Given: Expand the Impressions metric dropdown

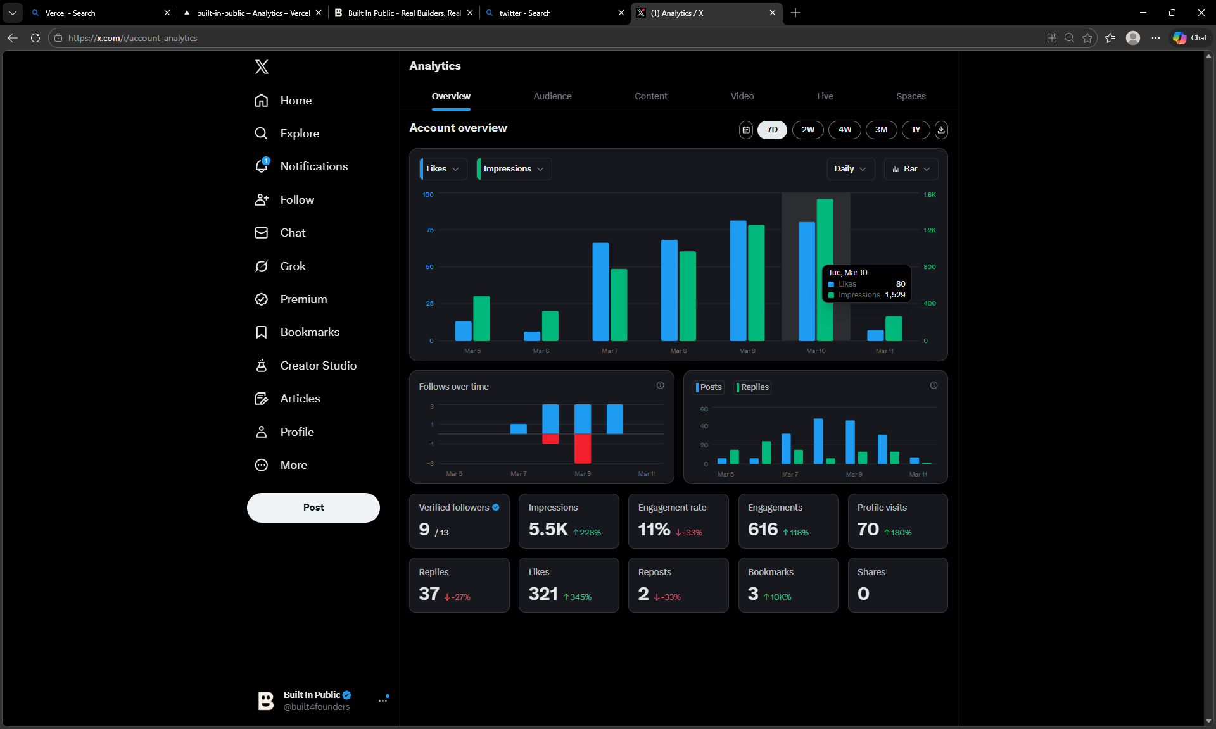Looking at the screenshot, I should (514, 169).
